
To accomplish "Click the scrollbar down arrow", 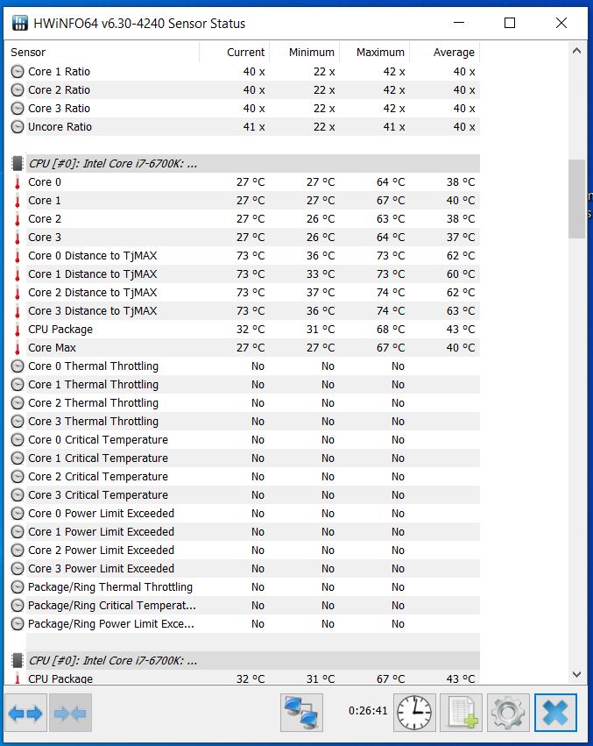I will tap(577, 674).
